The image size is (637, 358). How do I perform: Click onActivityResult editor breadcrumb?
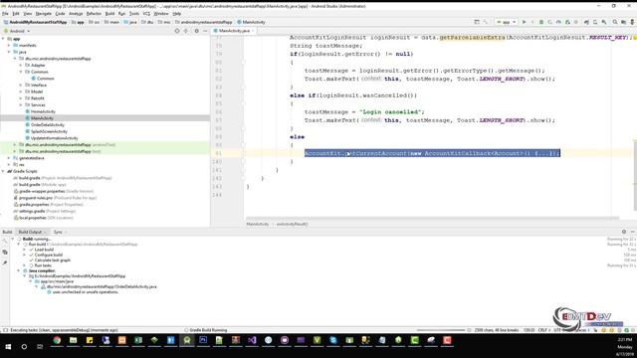[x=292, y=224]
